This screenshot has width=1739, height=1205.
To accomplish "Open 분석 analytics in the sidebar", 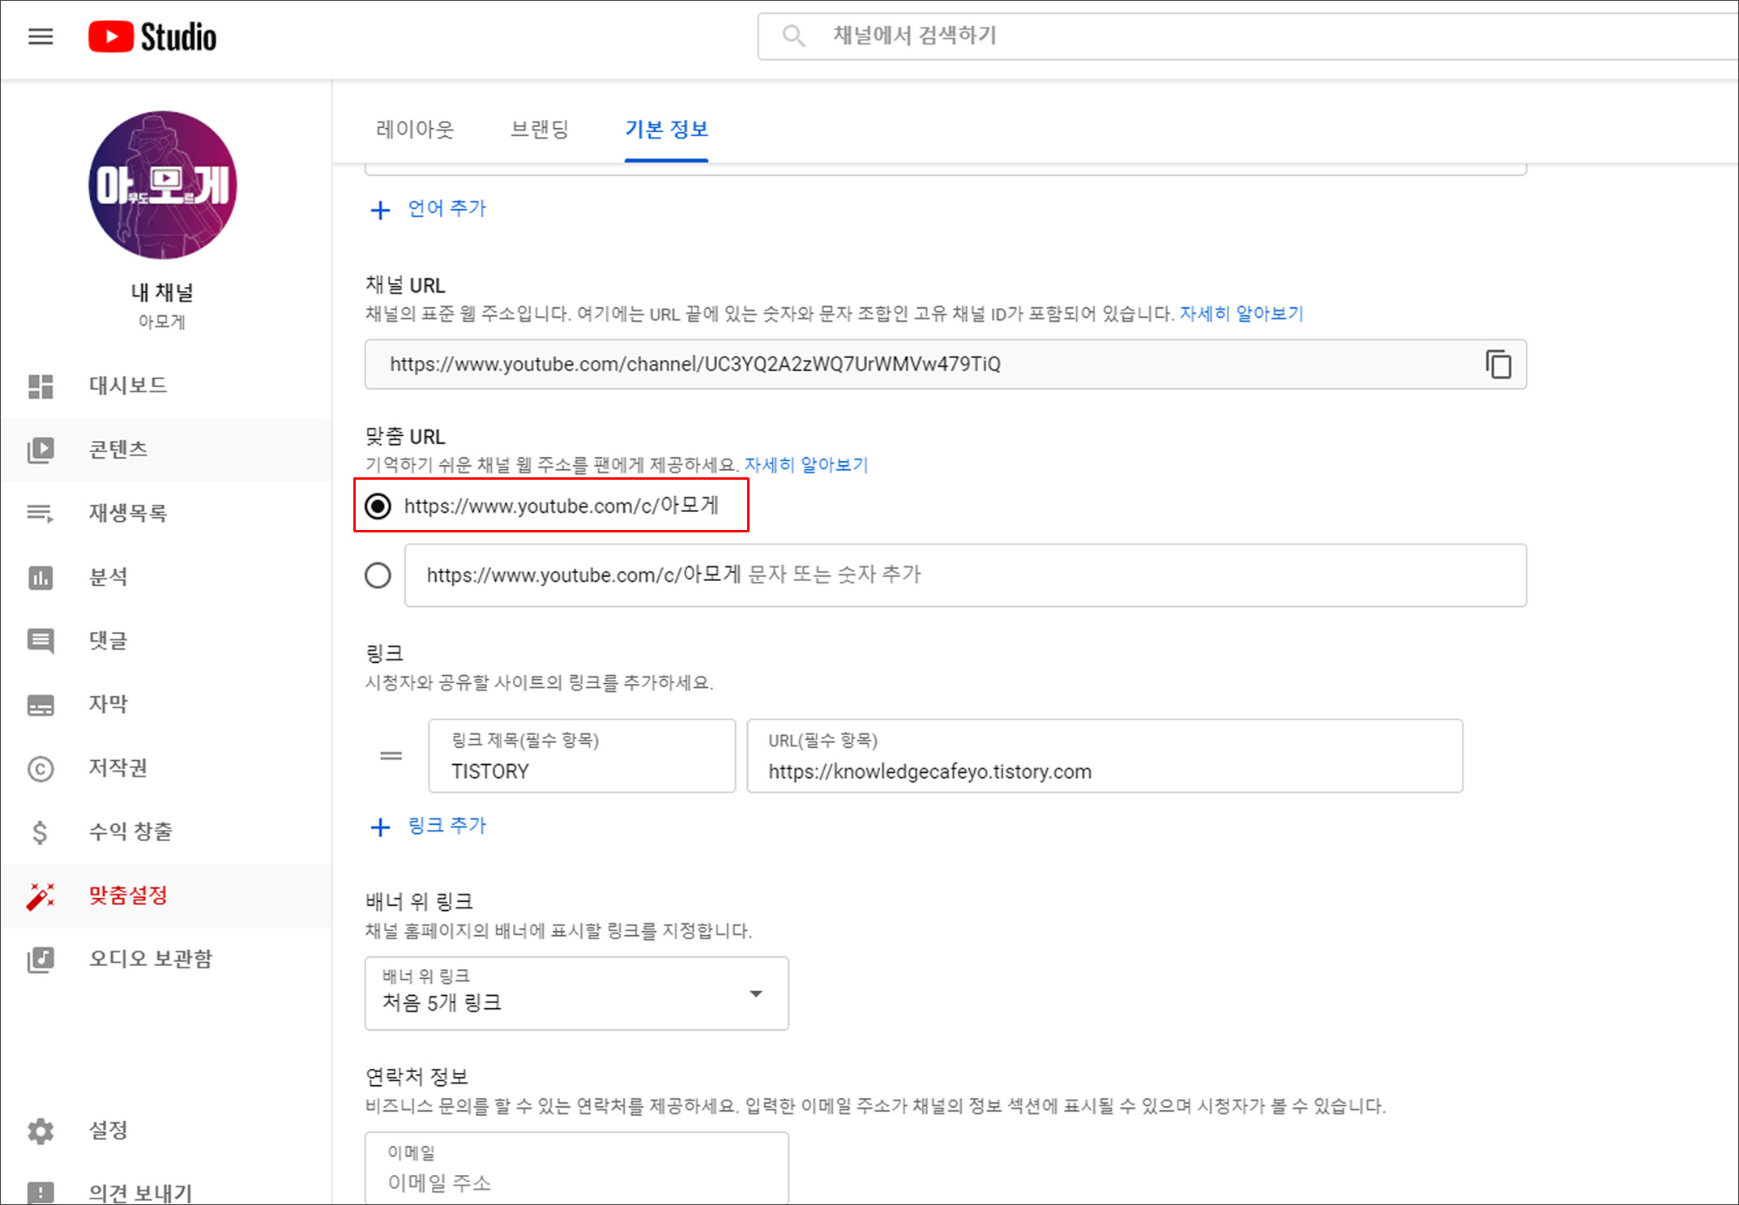I will pos(108,577).
